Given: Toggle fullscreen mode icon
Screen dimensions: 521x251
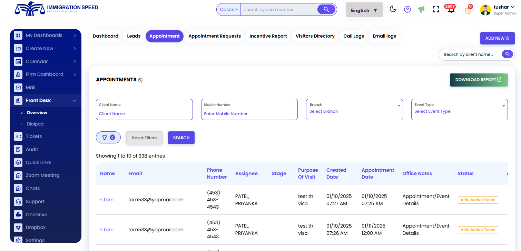Looking at the screenshot, I should pyautogui.click(x=435, y=10).
